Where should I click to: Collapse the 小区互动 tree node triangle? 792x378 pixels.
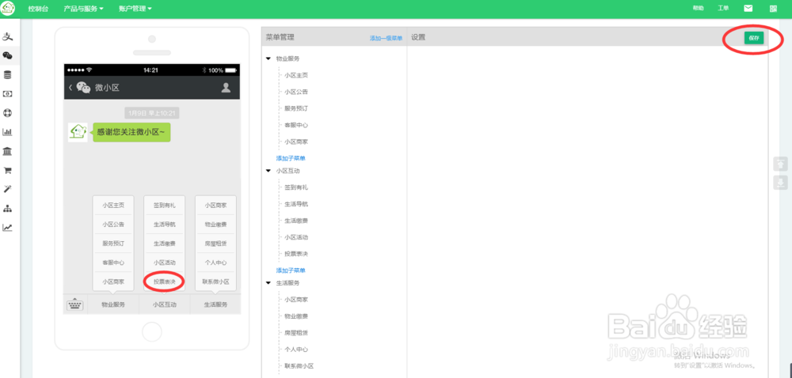click(268, 170)
